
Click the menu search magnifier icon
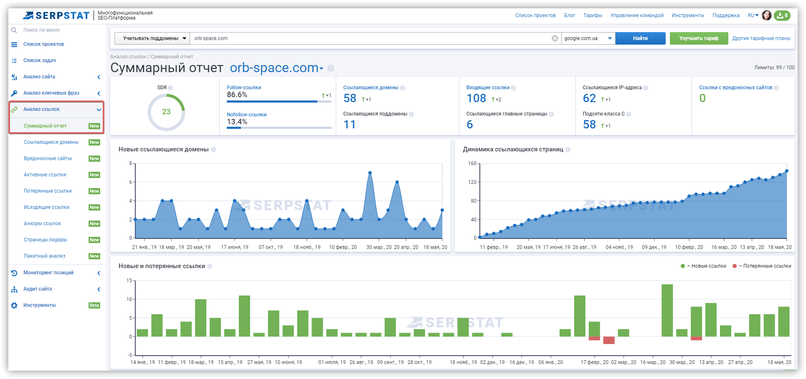(x=14, y=30)
